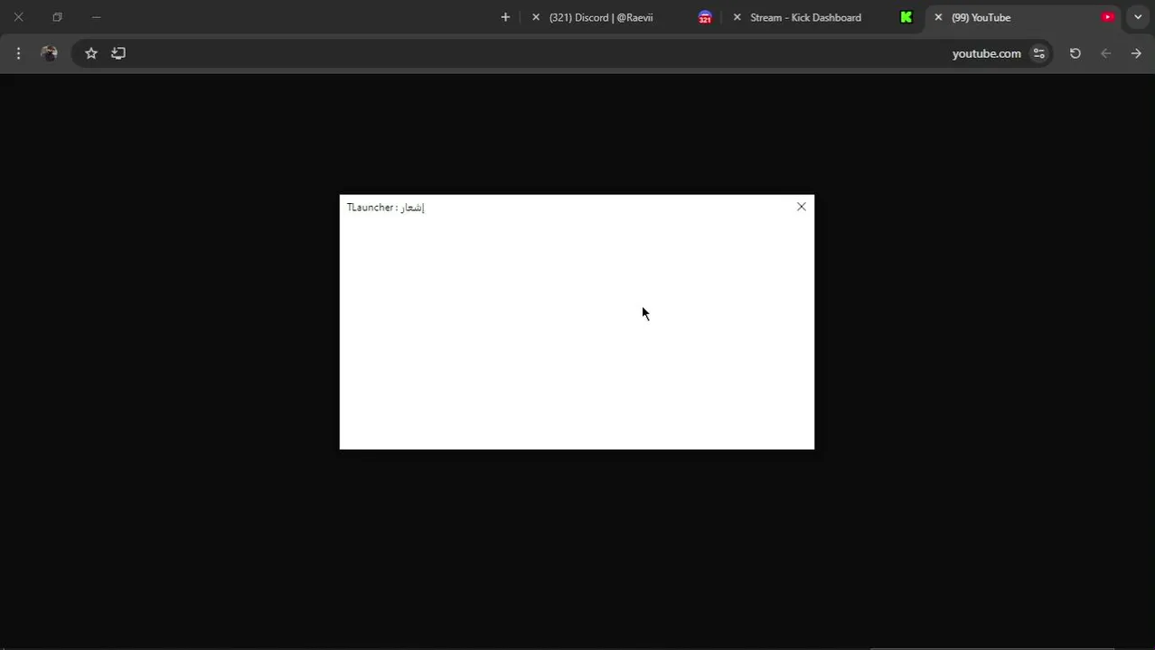
Task: Restore down the browser window
Action: (x=57, y=17)
